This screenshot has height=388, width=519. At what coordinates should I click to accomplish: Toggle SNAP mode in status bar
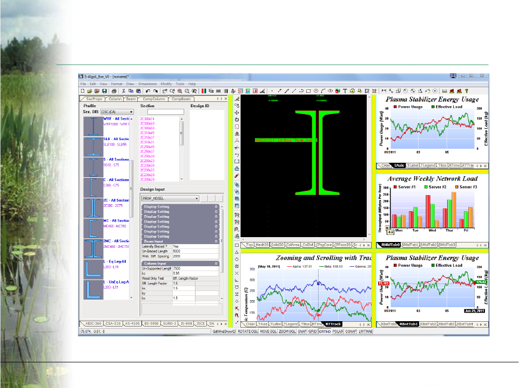[302, 331]
